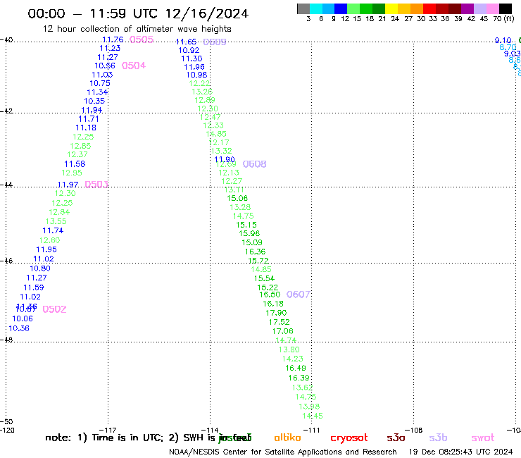Click the wave height value 10.92
Image resolution: width=521 pixels, height=458 pixels.
click(x=189, y=50)
